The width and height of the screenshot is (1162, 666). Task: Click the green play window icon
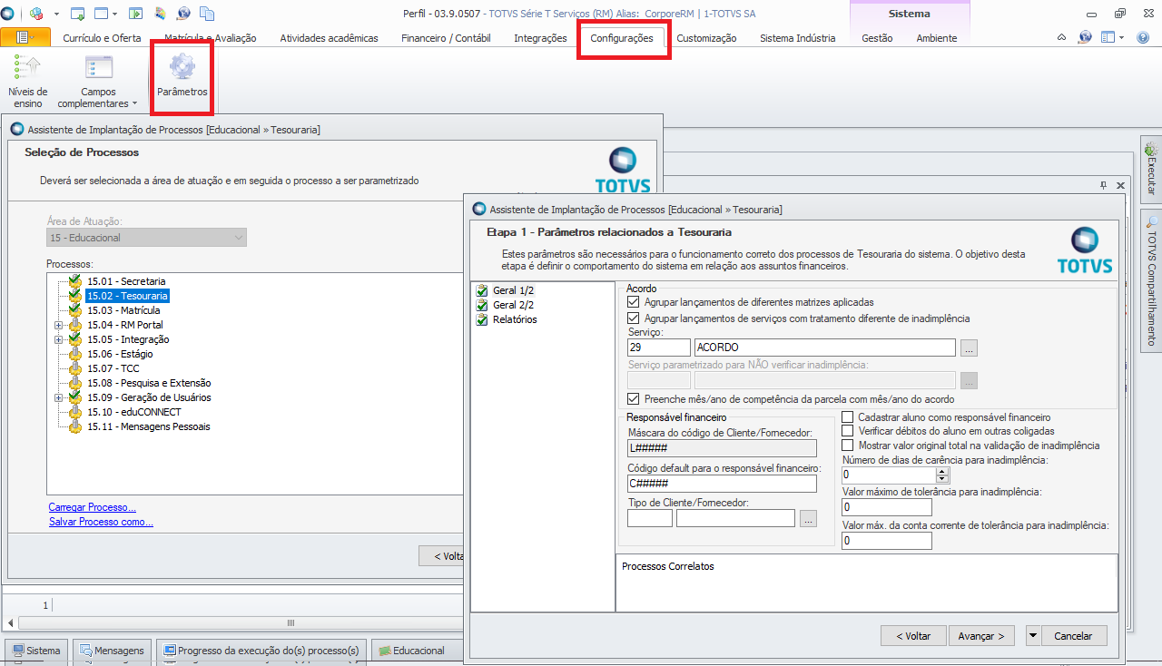(135, 14)
